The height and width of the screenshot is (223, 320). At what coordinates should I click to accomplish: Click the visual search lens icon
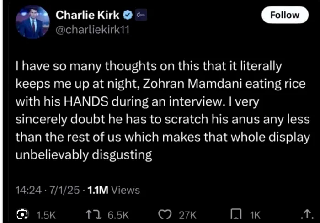tap(22, 214)
